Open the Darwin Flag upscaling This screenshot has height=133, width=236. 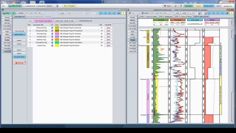[108, 45]
